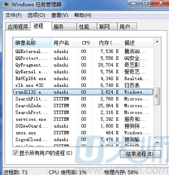Switch to the 应用程序 tab
This screenshot has width=169, height=175.
(x=18, y=27)
